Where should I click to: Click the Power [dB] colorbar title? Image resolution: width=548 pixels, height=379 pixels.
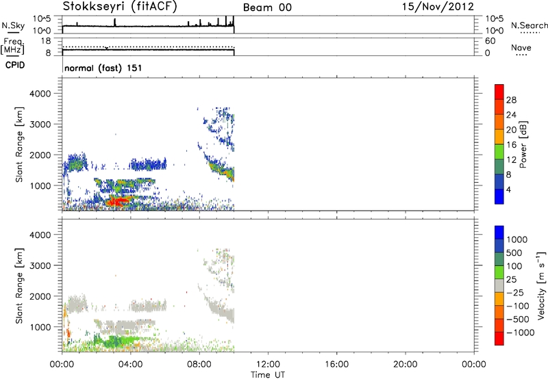point(523,144)
